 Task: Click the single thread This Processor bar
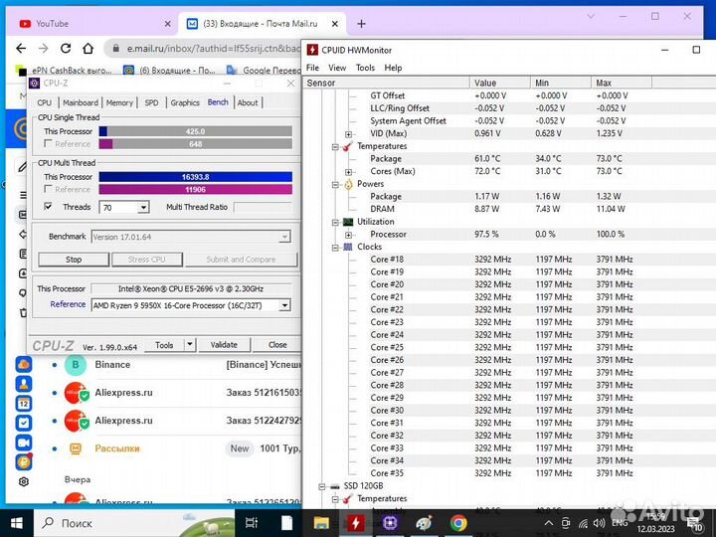(x=196, y=131)
